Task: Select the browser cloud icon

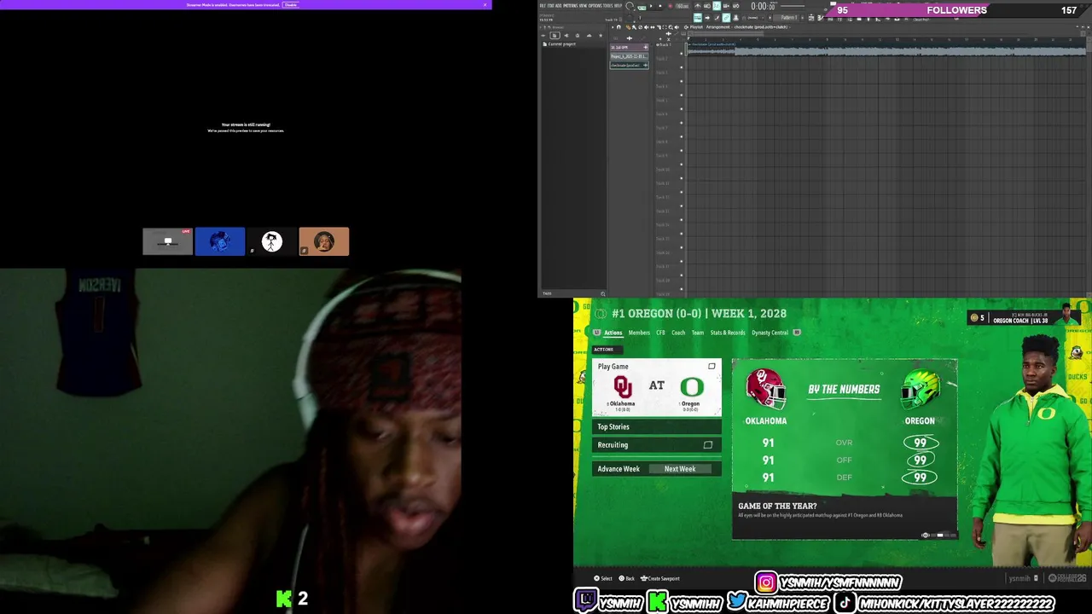Action: point(590,35)
